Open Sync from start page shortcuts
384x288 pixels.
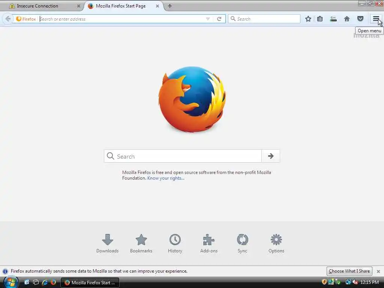(243, 243)
